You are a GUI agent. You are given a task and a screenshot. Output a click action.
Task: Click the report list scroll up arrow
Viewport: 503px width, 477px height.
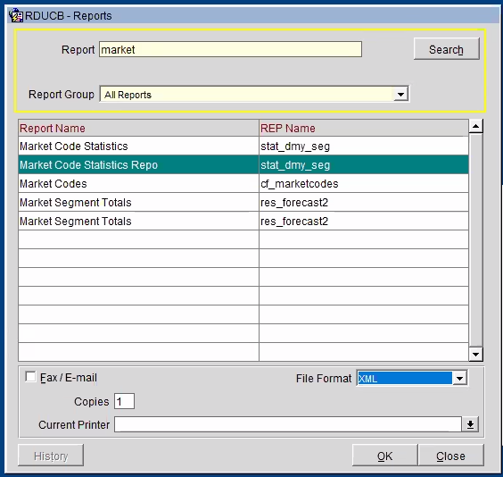click(x=475, y=126)
